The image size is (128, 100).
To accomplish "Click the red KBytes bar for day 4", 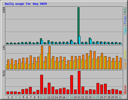I will [19, 93].
